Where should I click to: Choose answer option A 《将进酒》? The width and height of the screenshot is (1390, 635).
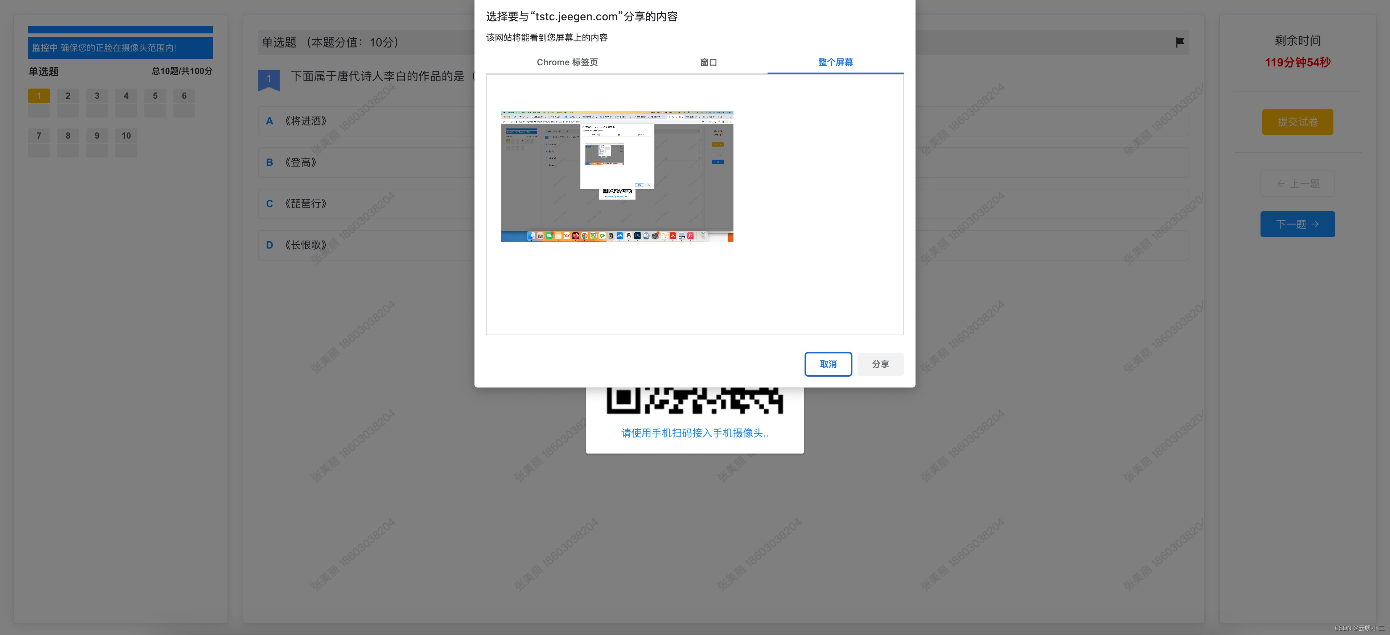click(x=305, y=121)
